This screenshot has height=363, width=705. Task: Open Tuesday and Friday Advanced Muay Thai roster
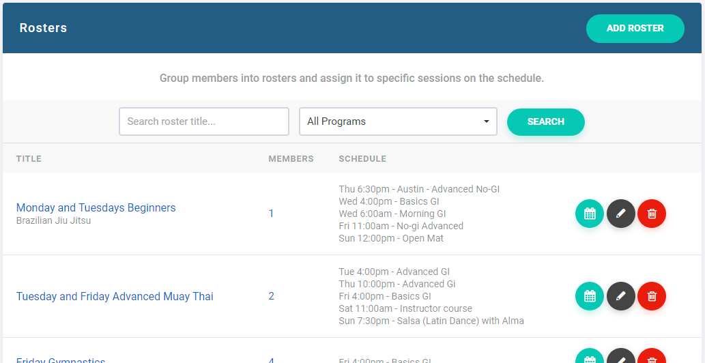coord(115,296)
